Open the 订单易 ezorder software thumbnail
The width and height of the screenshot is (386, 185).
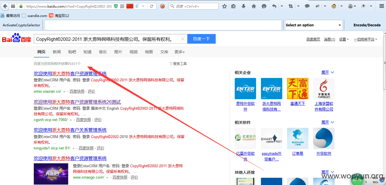click(298, 138)
